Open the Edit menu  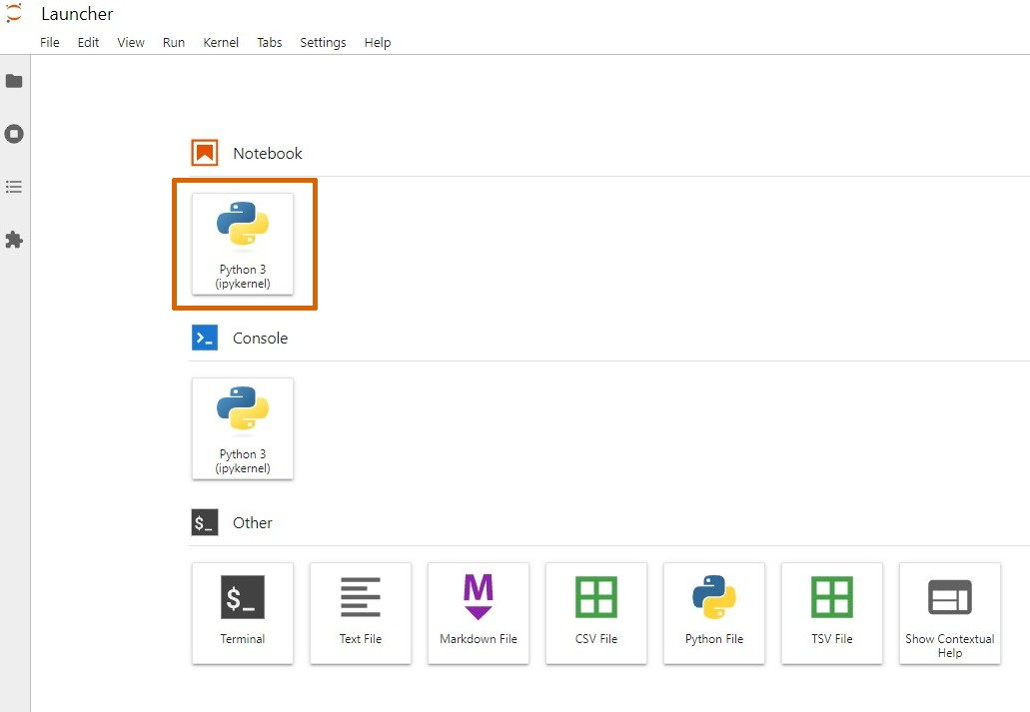pos(88,42)
